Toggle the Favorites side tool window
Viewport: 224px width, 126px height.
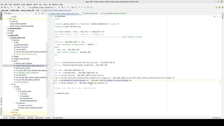tap(1, 111)
